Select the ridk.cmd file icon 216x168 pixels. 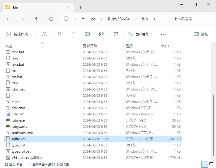tap(8, 108)
